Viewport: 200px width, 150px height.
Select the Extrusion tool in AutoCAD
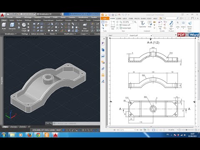(12, 26)
